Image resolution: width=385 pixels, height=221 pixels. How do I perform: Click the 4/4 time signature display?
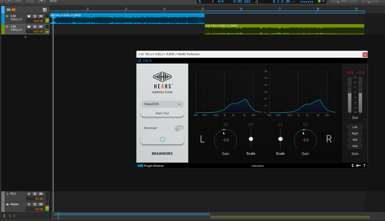tap(220, 2)
